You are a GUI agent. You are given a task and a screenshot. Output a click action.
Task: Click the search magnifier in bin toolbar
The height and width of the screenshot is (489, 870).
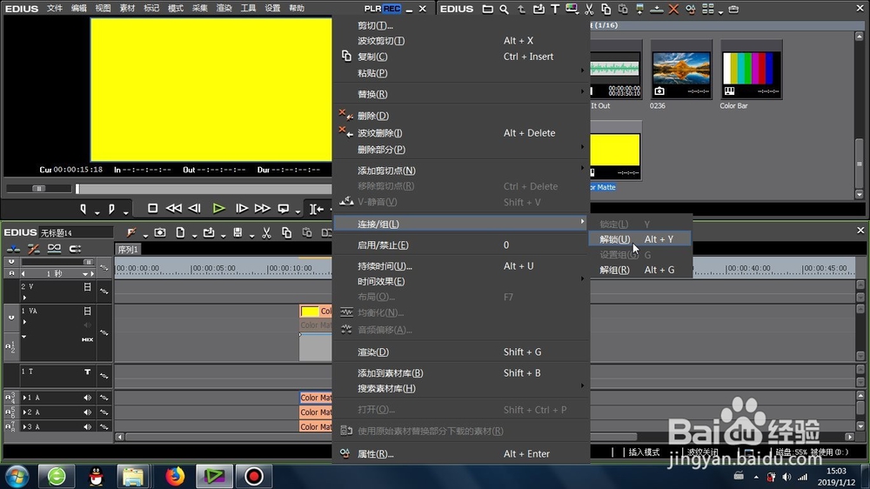click(x=504, y=9)
